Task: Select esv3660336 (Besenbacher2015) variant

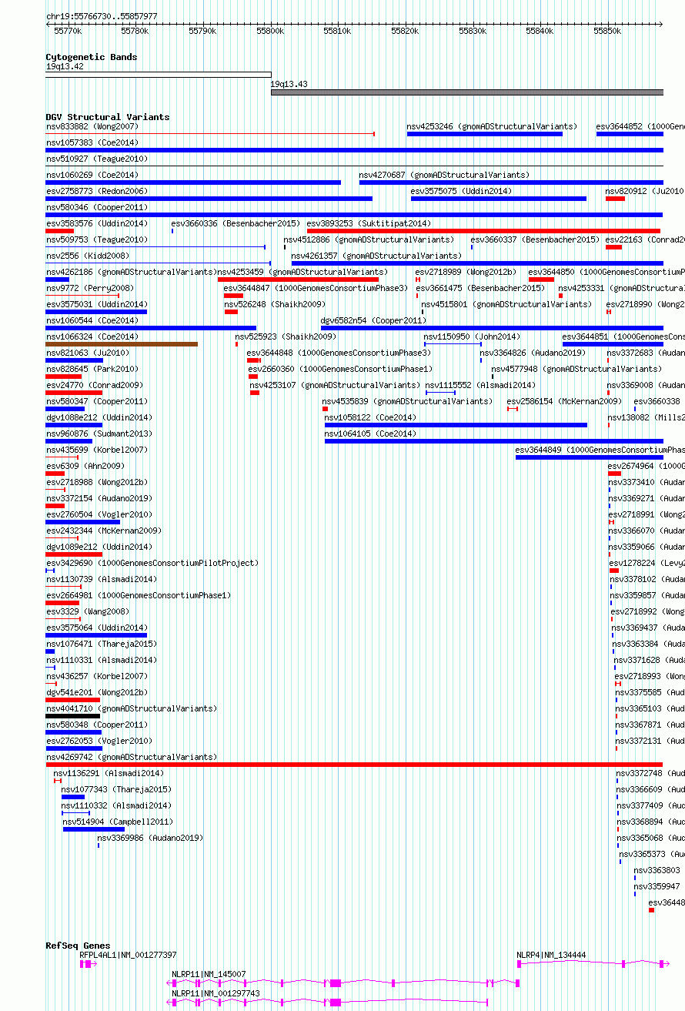Action: point(236,223)
